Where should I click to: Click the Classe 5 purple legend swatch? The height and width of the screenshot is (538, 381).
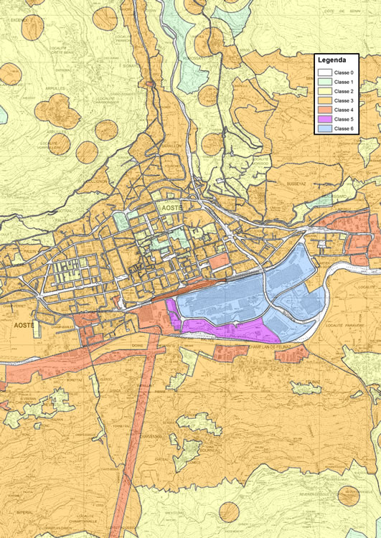[325, 119]
